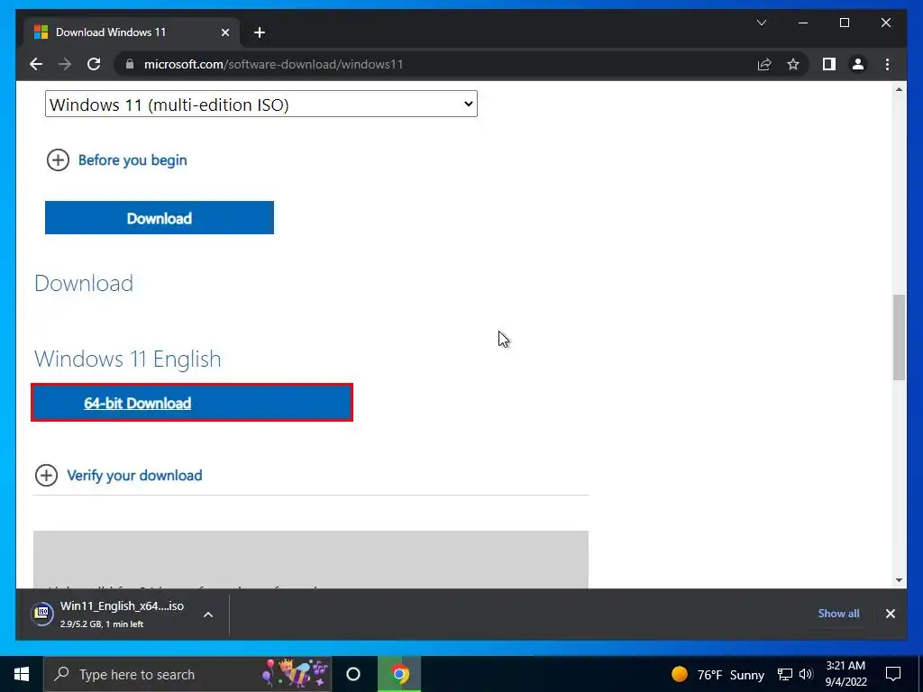Click the volume speaker tray icon
923x692 pixels.
[806, 674]
